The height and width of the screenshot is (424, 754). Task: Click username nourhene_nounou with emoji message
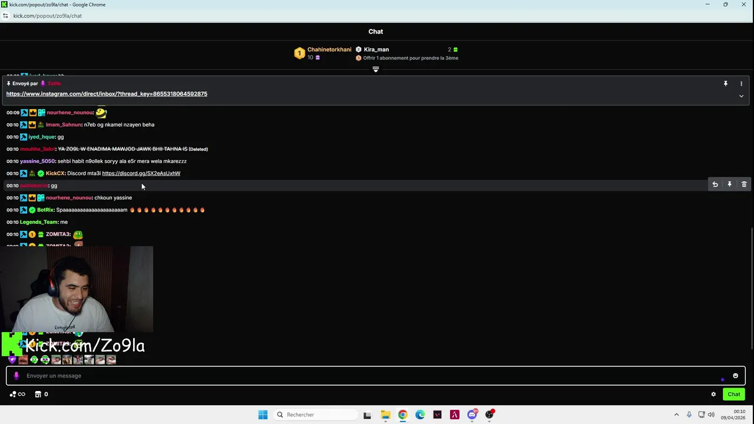pos(70,112)
